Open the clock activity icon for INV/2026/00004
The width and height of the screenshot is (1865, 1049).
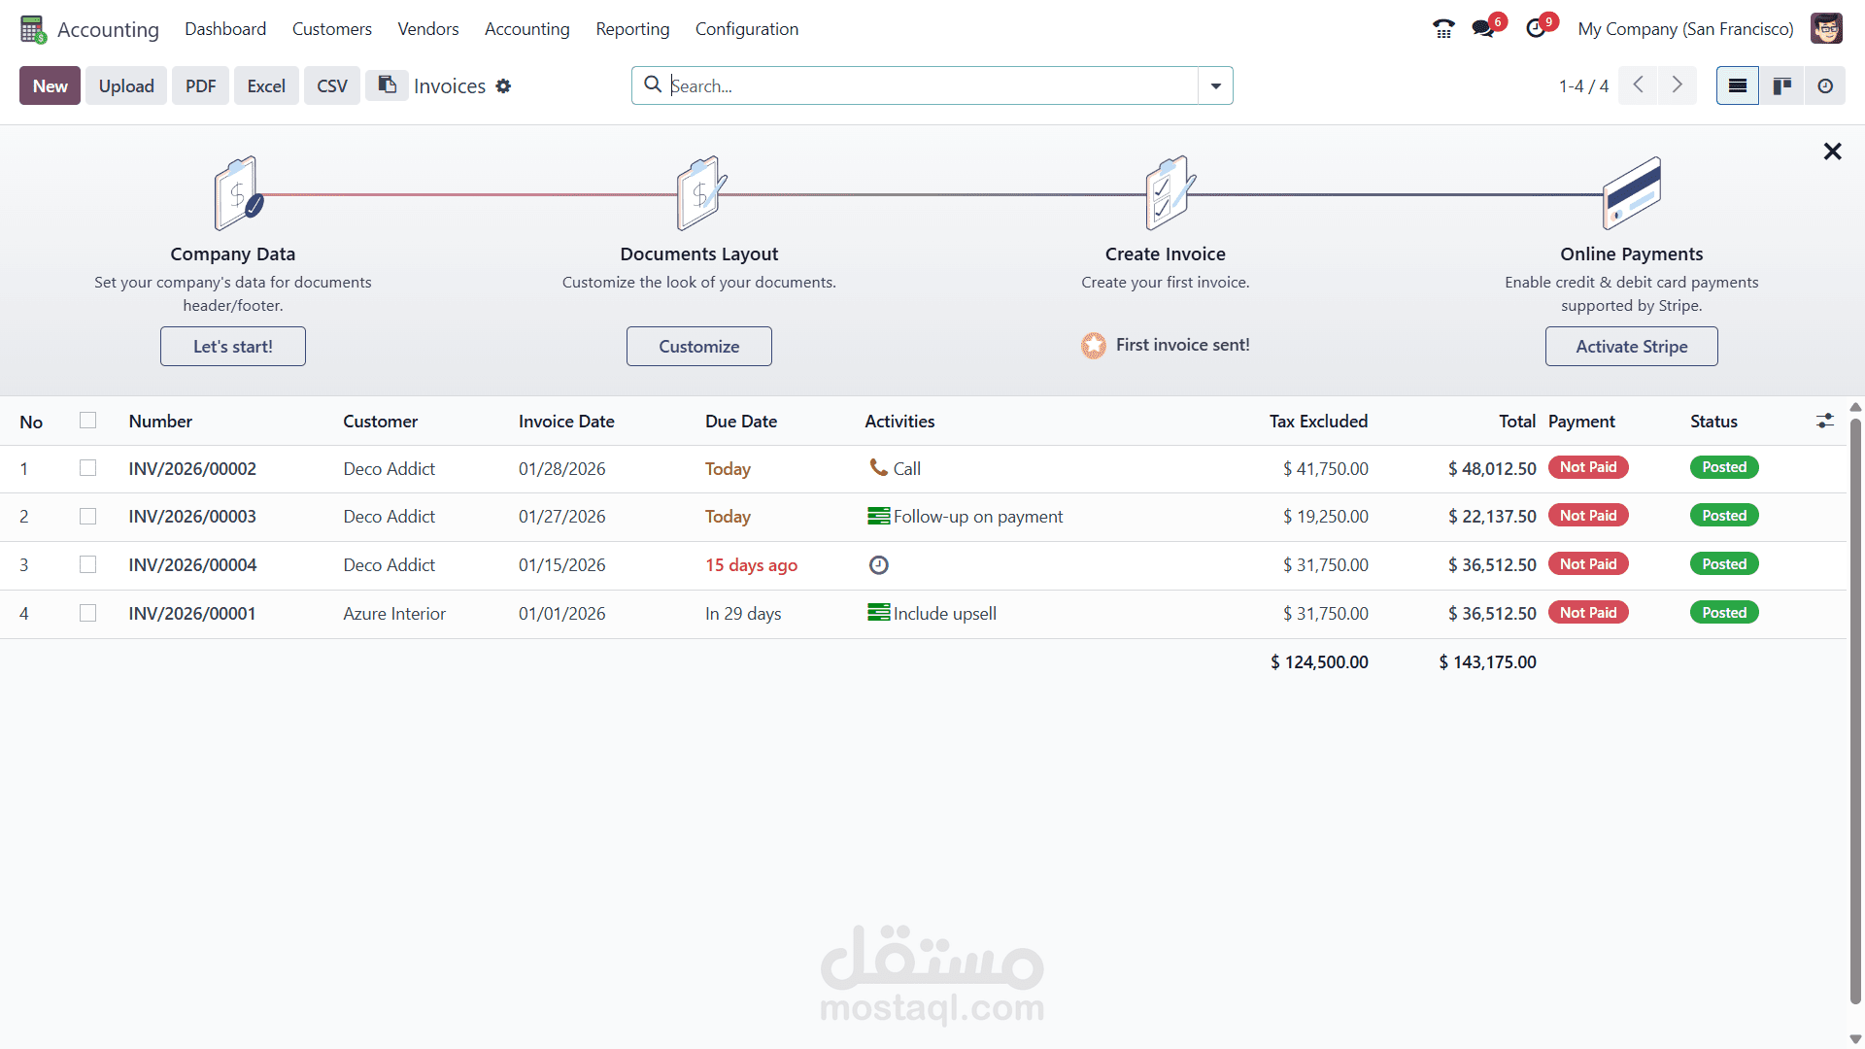pos(878,565)
